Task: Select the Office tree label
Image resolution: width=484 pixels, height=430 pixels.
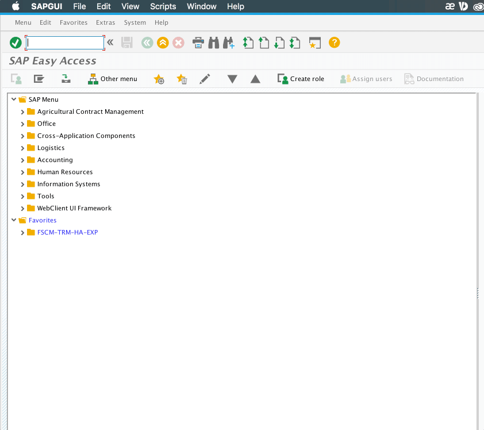Action: pyautogui.click(x=47, y=124)
